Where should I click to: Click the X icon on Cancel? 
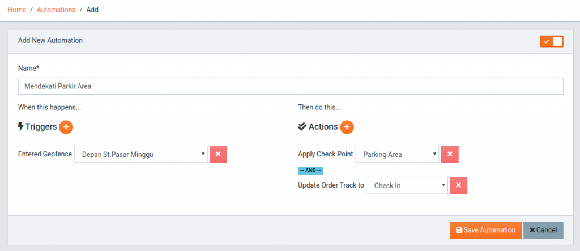tap(532, 230)
